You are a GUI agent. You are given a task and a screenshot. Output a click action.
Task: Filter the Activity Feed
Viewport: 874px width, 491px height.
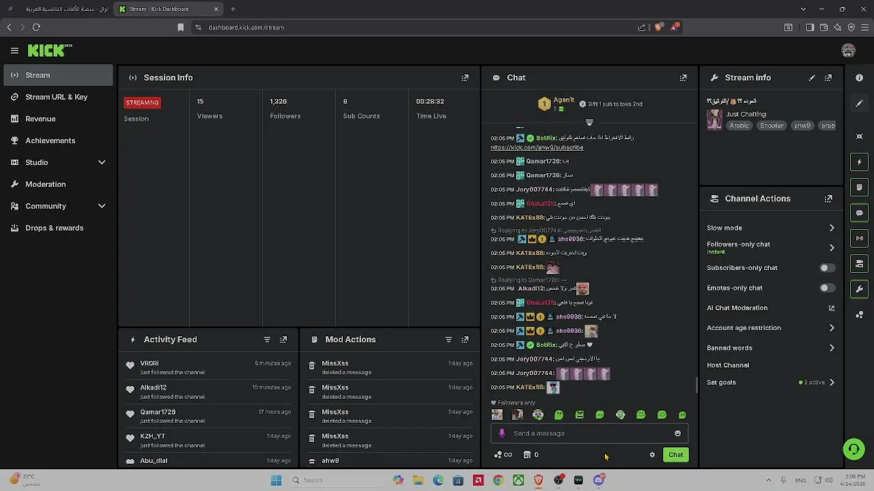pos(267,340)
